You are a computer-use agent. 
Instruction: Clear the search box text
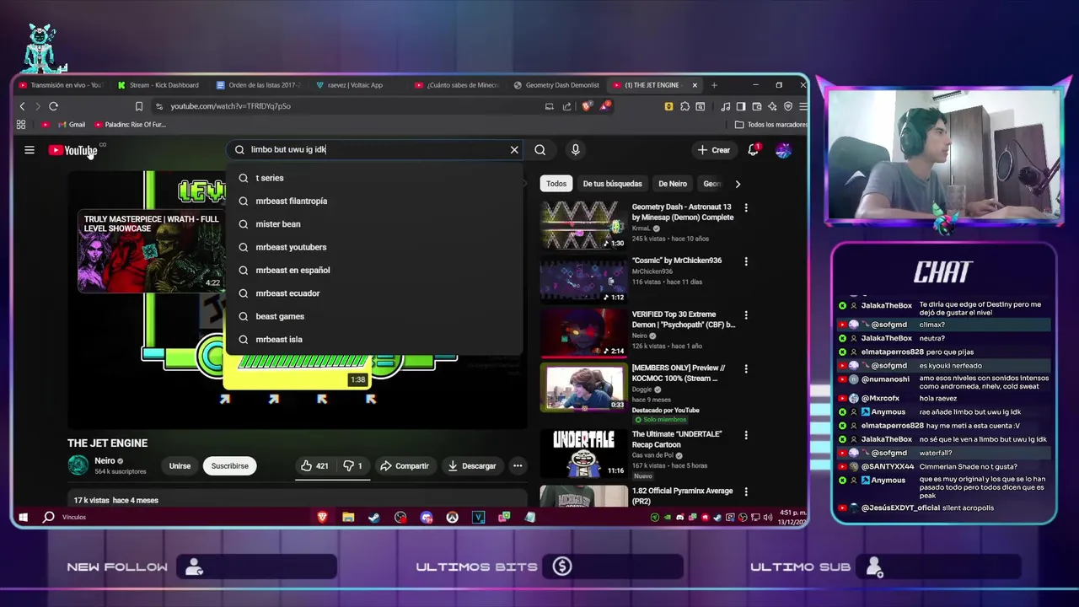(514, 150)
